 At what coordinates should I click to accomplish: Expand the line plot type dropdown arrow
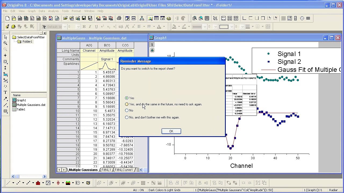13,183
